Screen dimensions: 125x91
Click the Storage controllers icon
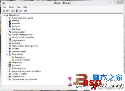coord(10,74)
